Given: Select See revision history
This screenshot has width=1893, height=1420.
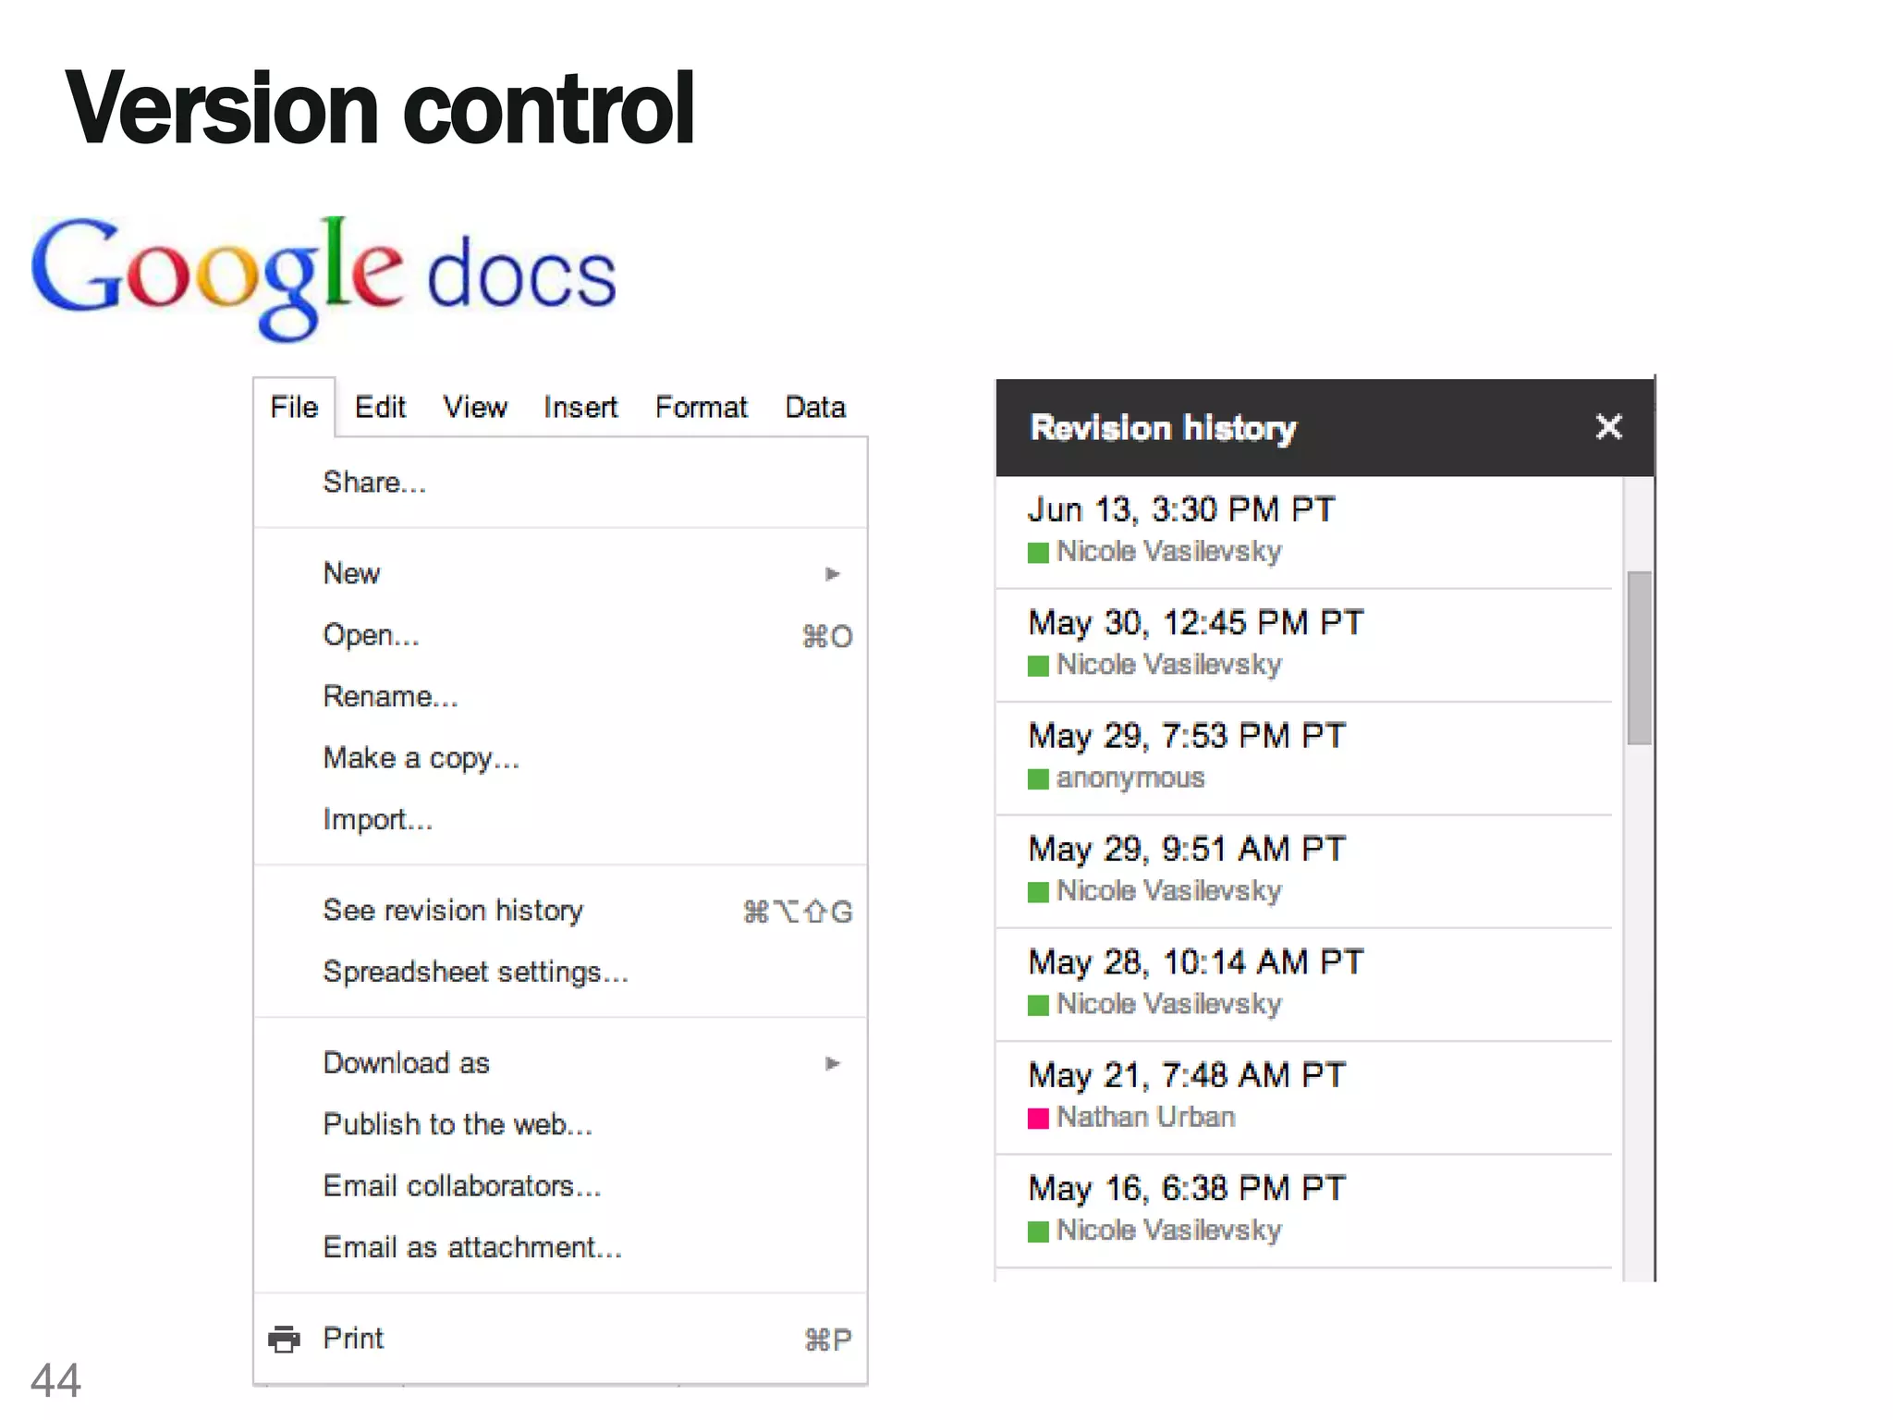Looking at the screenshot, I should (453, 911).
